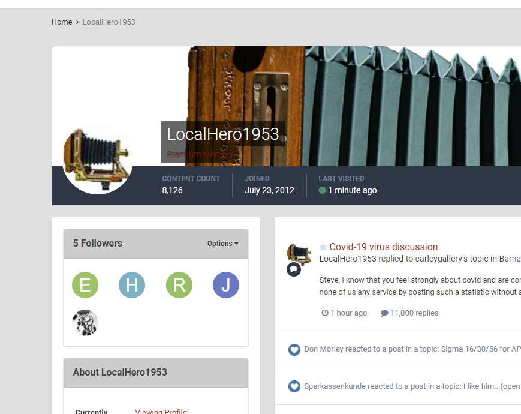Click the 11,000 replies count
The image size is (521, 414).
pos(409,313)
